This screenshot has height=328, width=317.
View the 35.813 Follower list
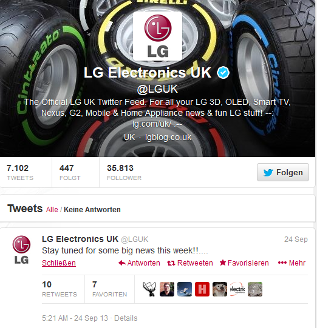124,173
